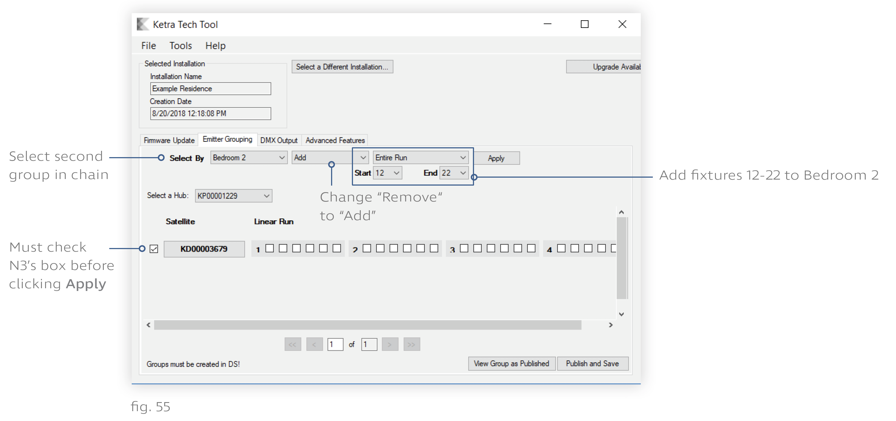This screenshot has width=896, height=421.
Task: Click the Ketra logo icon in title bar
Action: [x=143, y=24]
